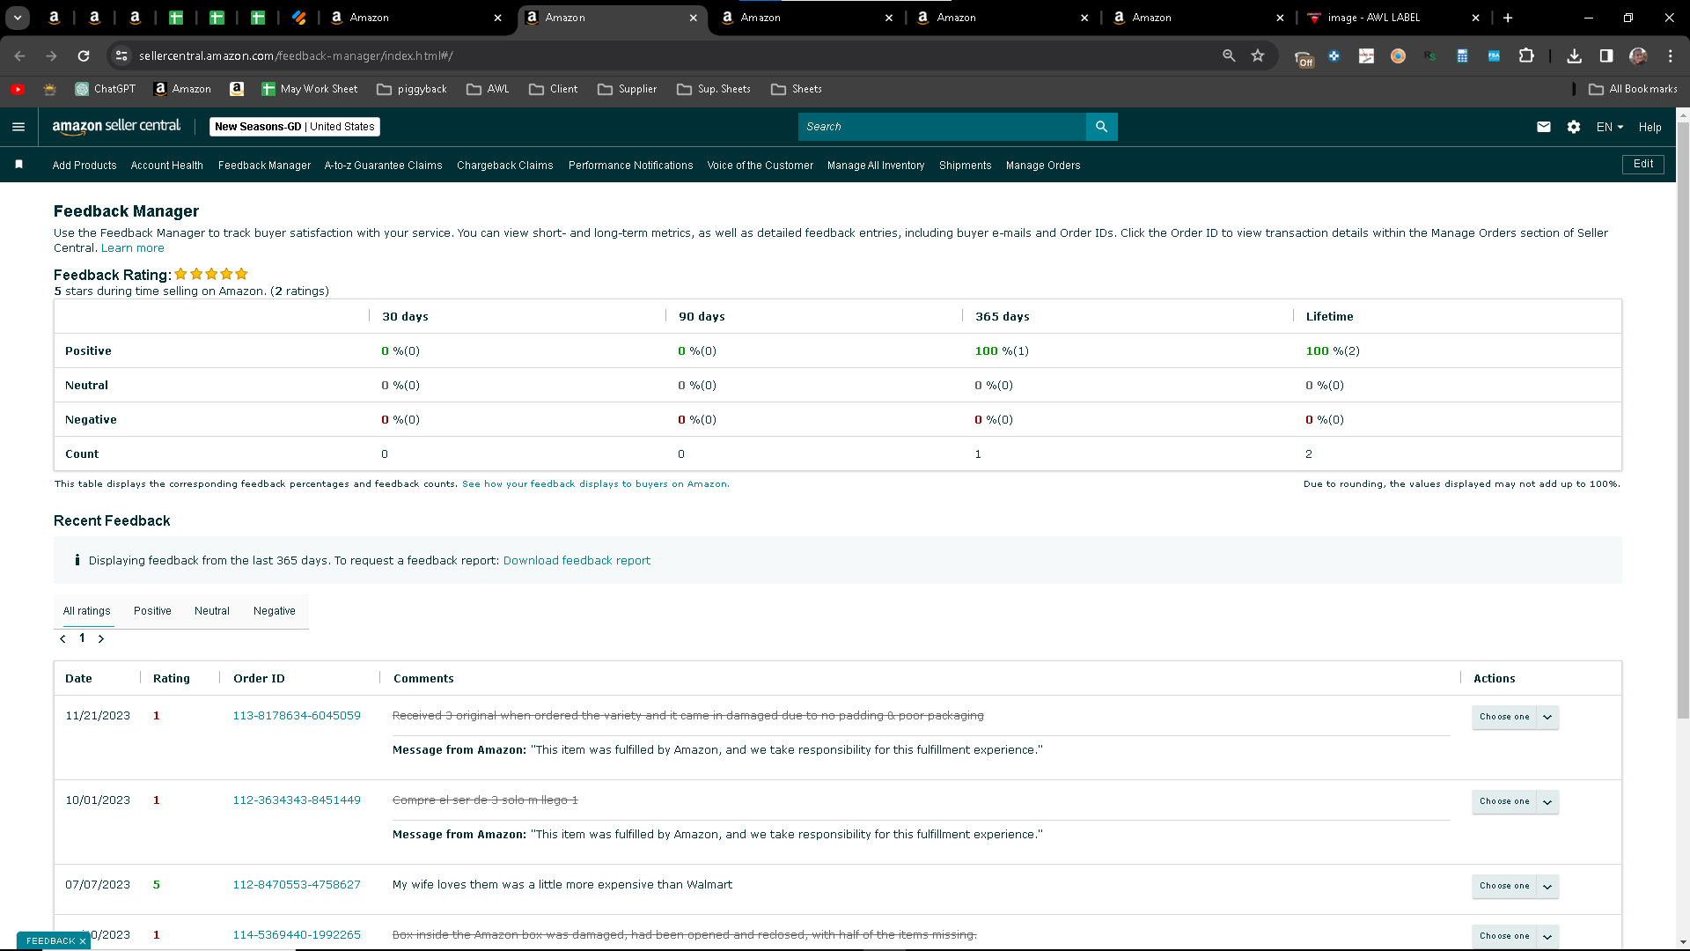The width and height of the screenshot is (1690, 951).
Task: Open the Supplier bookmarks folder
Action: pyautogui.click(x=628, y=89)
